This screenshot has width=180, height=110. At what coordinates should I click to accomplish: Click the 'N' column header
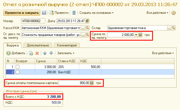(x=10, y=61)
